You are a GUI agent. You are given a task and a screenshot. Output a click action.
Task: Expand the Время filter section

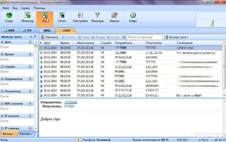tap(30, 54)
